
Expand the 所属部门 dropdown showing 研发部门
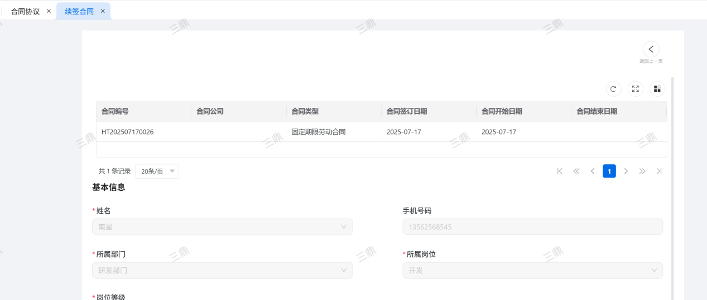222,271
